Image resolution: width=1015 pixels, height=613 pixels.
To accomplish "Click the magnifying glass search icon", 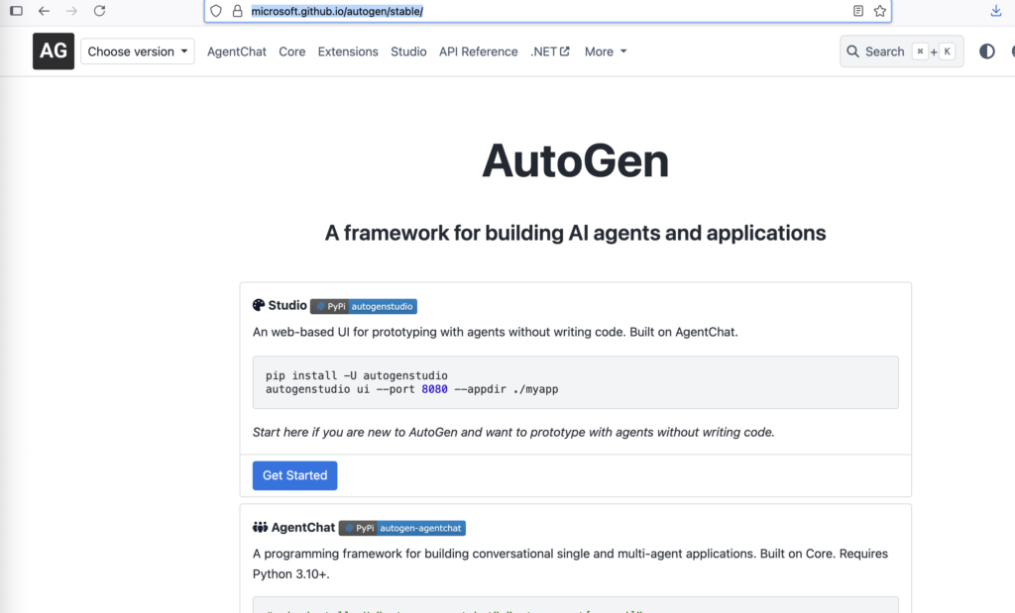I will click(853, 51).
